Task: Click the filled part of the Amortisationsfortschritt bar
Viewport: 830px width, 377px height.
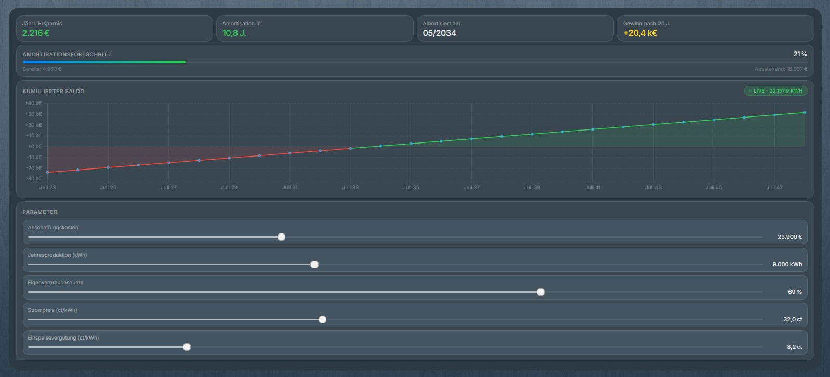Action: [x=104, y=62]
